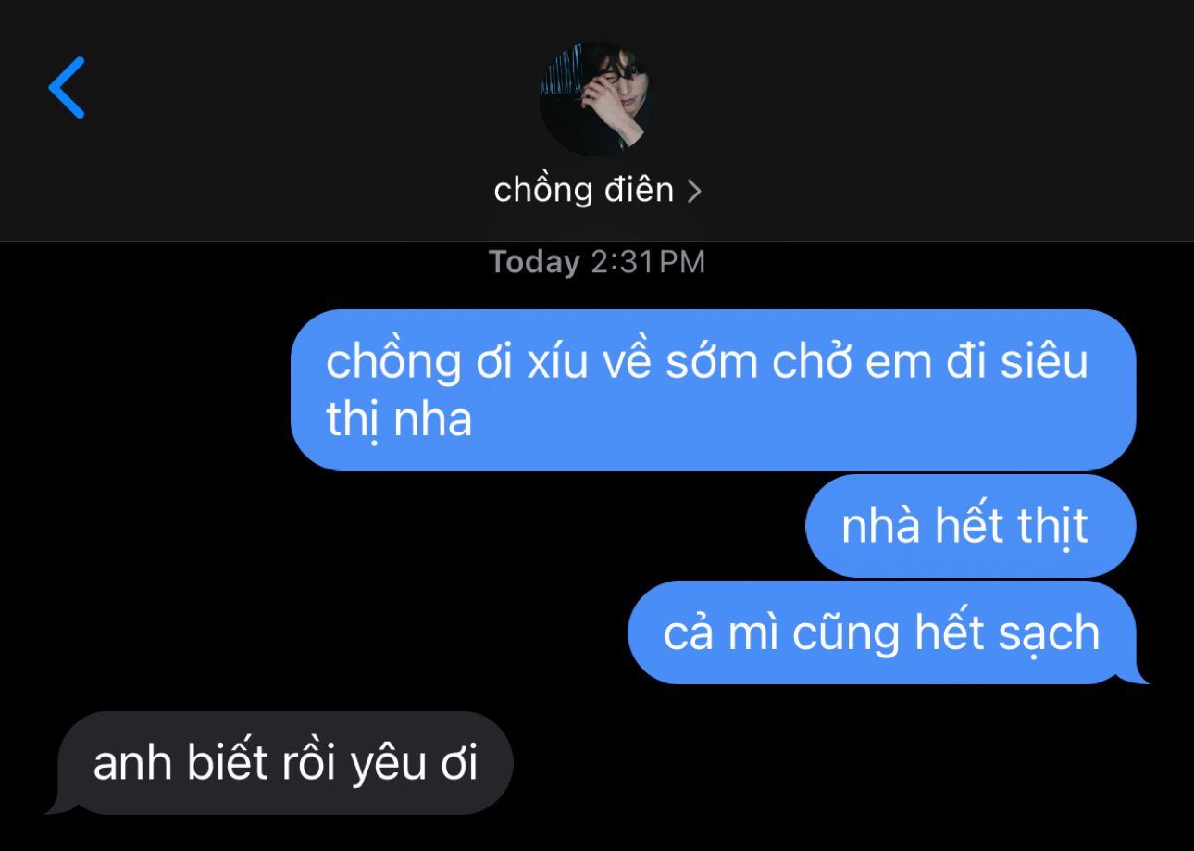
Task: Click the word thịt in the blue bubble
Action: (x=1052, y=527)
